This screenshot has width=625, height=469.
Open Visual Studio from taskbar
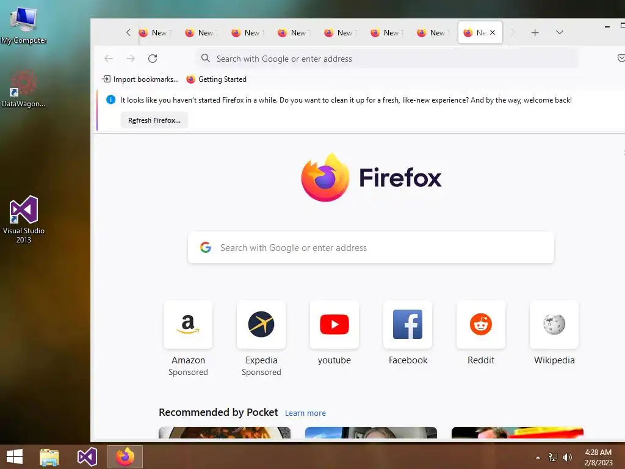click(x=87, y=457)
